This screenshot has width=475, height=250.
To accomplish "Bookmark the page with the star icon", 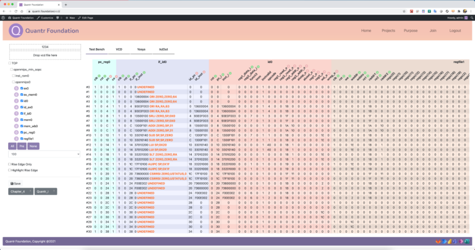I will [x=404, y=11].
